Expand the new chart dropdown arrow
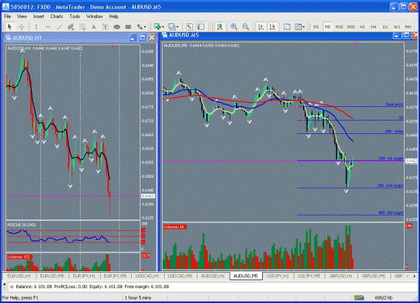Viewport: 420px width, 303px height. coord(163,27)
